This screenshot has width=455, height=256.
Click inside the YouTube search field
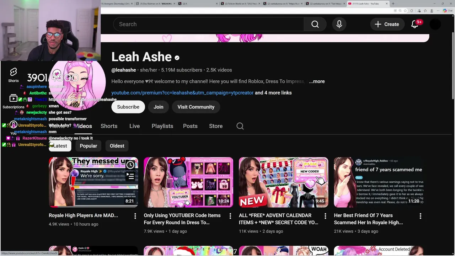(x=209, y=24)
